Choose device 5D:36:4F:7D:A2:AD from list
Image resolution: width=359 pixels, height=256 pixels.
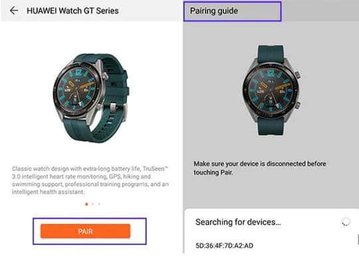point(225,246)
